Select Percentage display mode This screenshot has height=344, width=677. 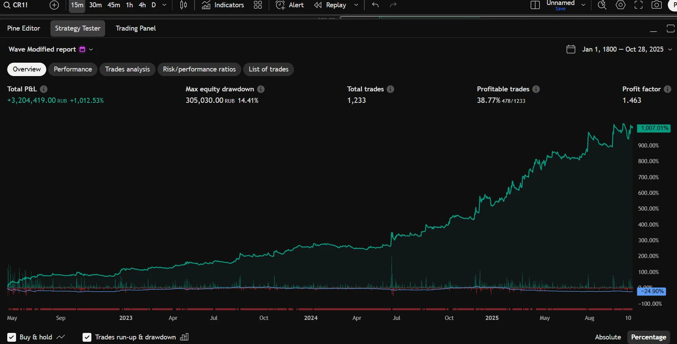pos(648,337)
